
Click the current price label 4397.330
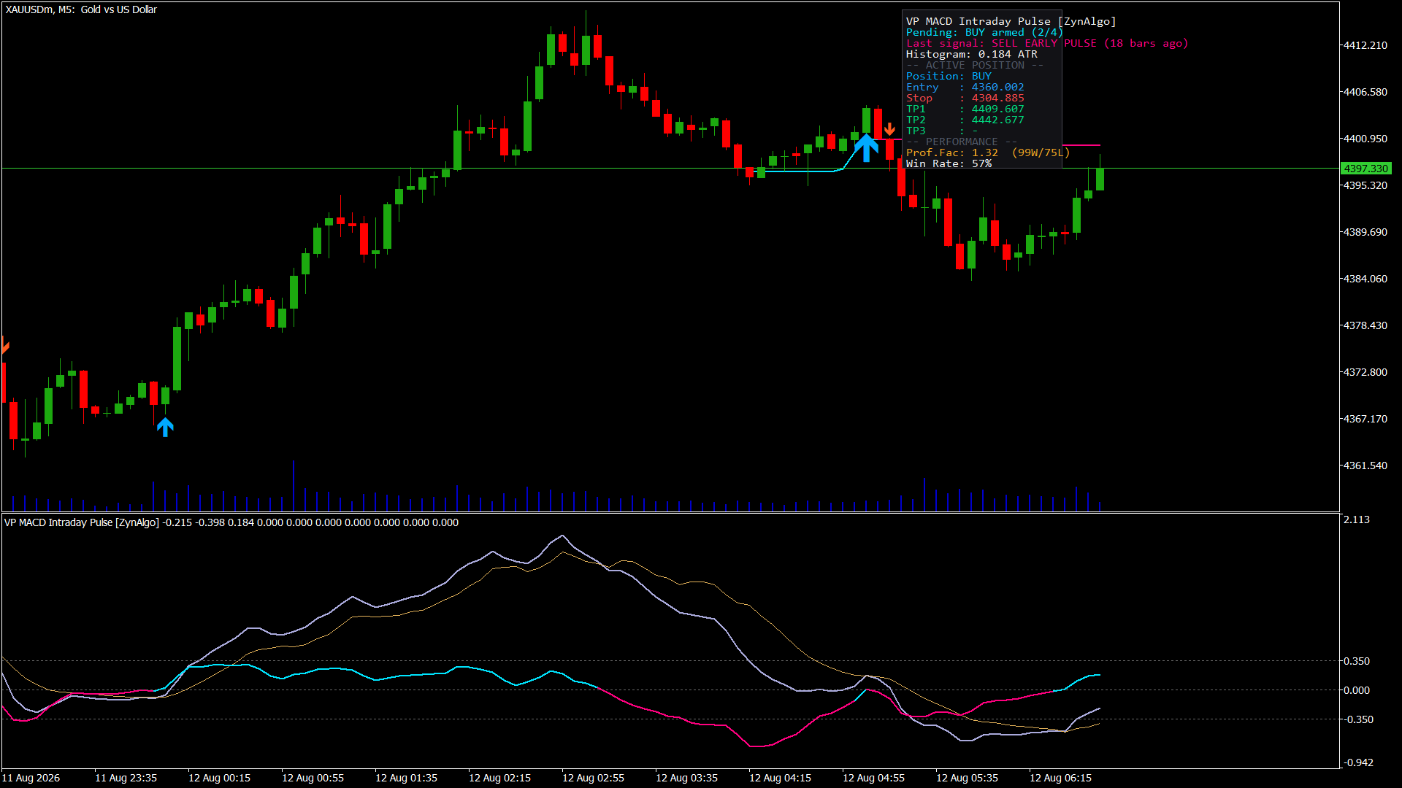pyautogui.click(x=1365, y=169)
